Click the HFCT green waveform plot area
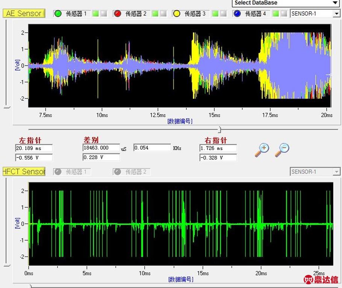342x288 pixels. 181,224
